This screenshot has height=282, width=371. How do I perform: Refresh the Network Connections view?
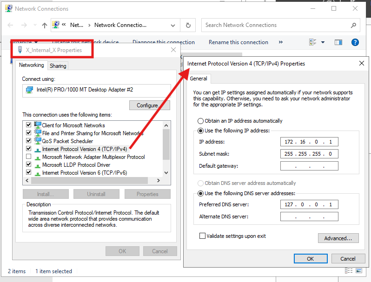[x=188, y=25]
